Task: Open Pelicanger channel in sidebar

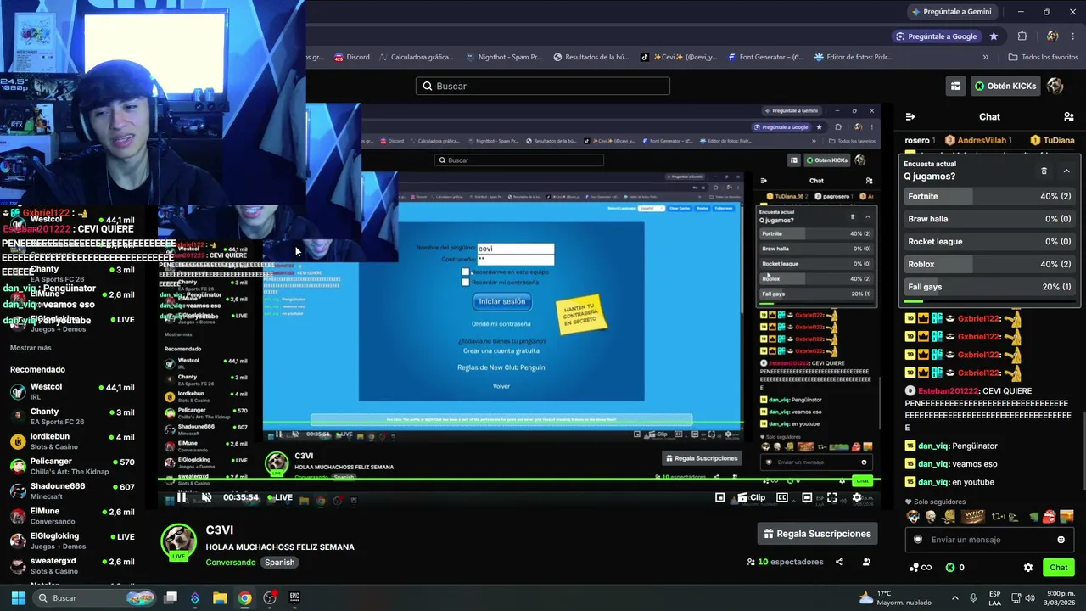Action: [x=72, y=467]
